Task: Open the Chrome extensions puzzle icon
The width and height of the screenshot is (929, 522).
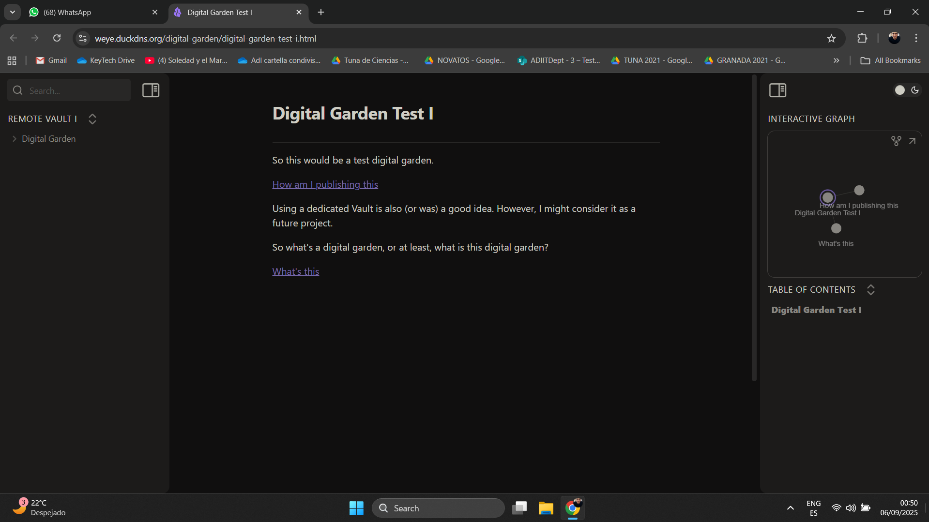Action: [862, 38]
